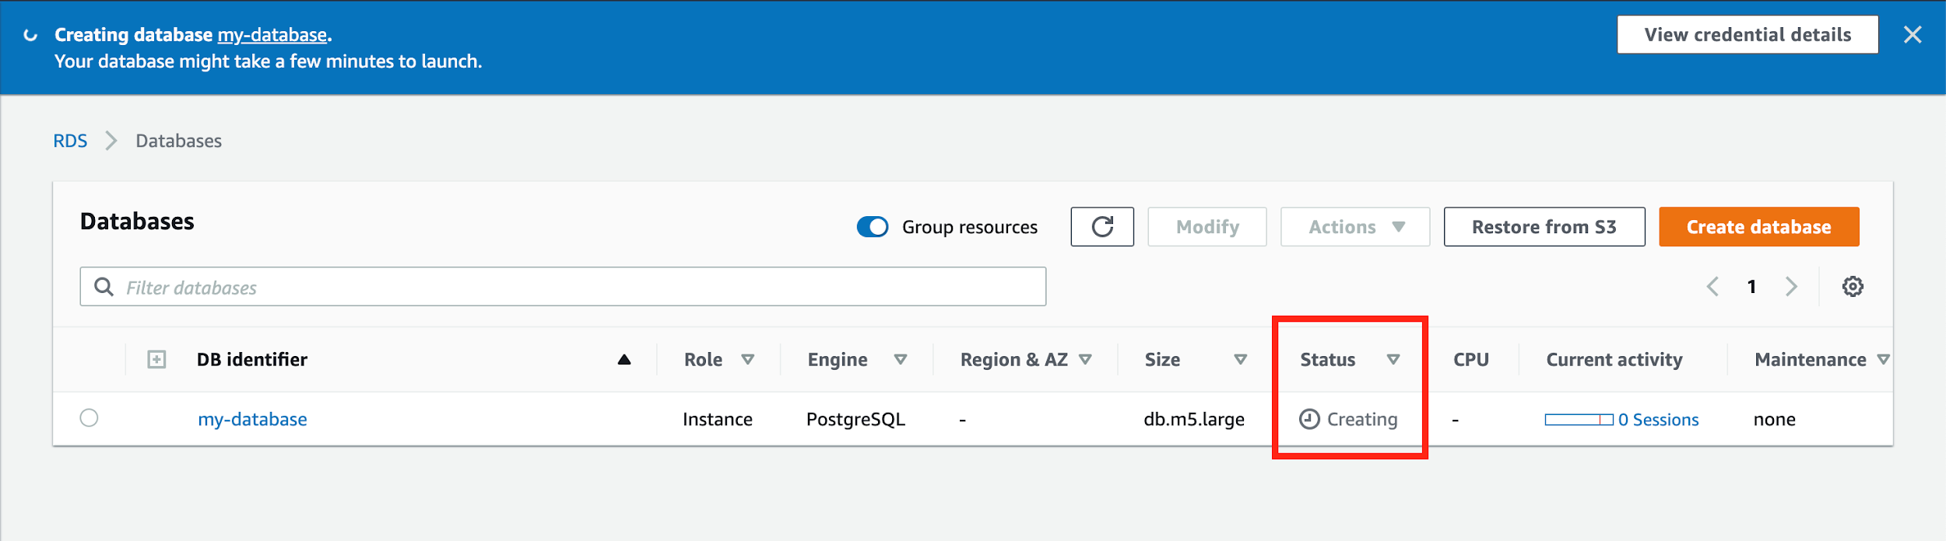Click the Databases breadcrumb text
The image size is (1946, 541).
pyautogui.click(x=178, y=141)
